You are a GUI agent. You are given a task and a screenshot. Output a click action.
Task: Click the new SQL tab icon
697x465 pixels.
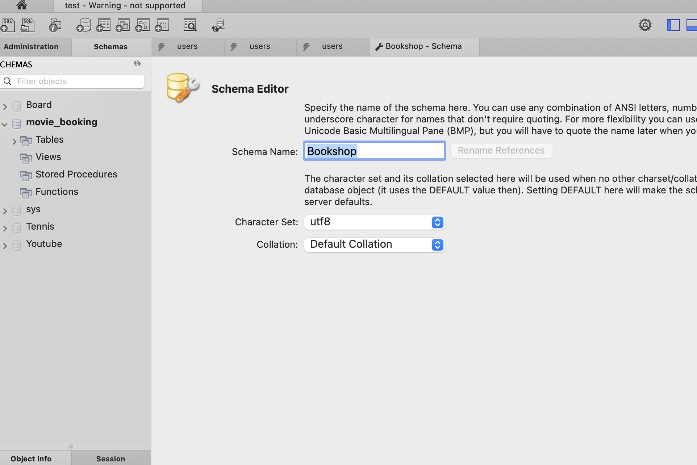pos(8,25)
